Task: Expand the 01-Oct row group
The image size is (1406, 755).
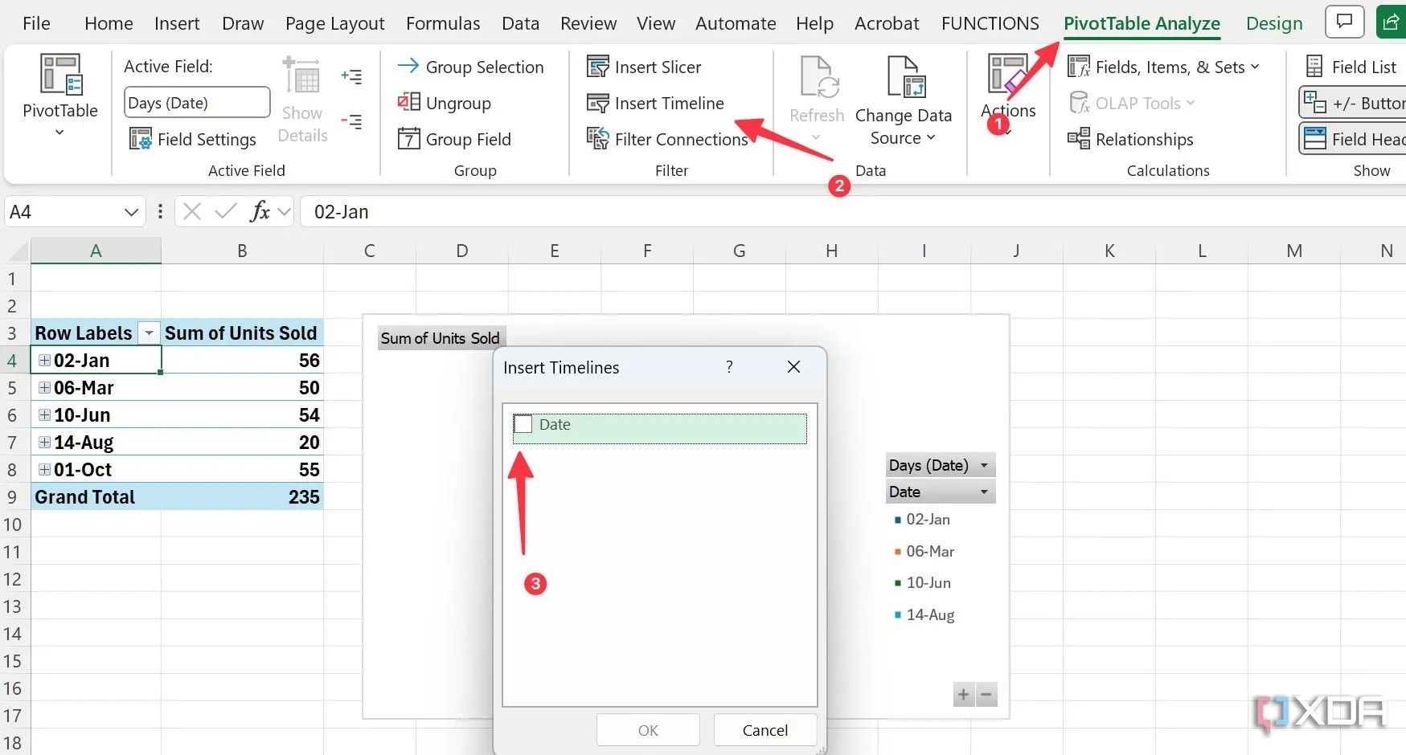Action: click(x=45, y=469)
